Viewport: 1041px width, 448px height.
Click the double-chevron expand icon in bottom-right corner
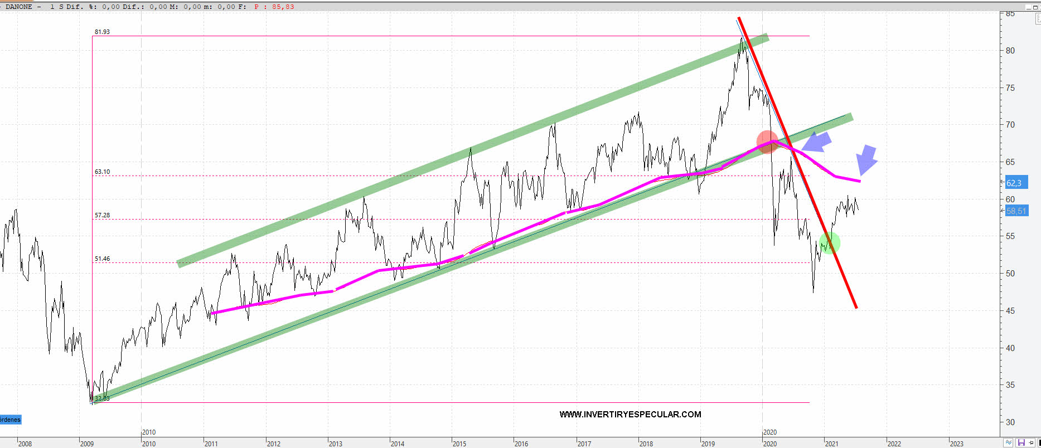pyautogui.click(x=1008, y=442)
